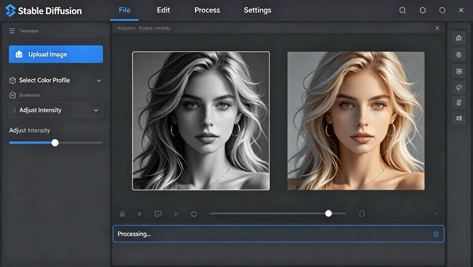Click the home icon in right sidebar

point(459,38)
